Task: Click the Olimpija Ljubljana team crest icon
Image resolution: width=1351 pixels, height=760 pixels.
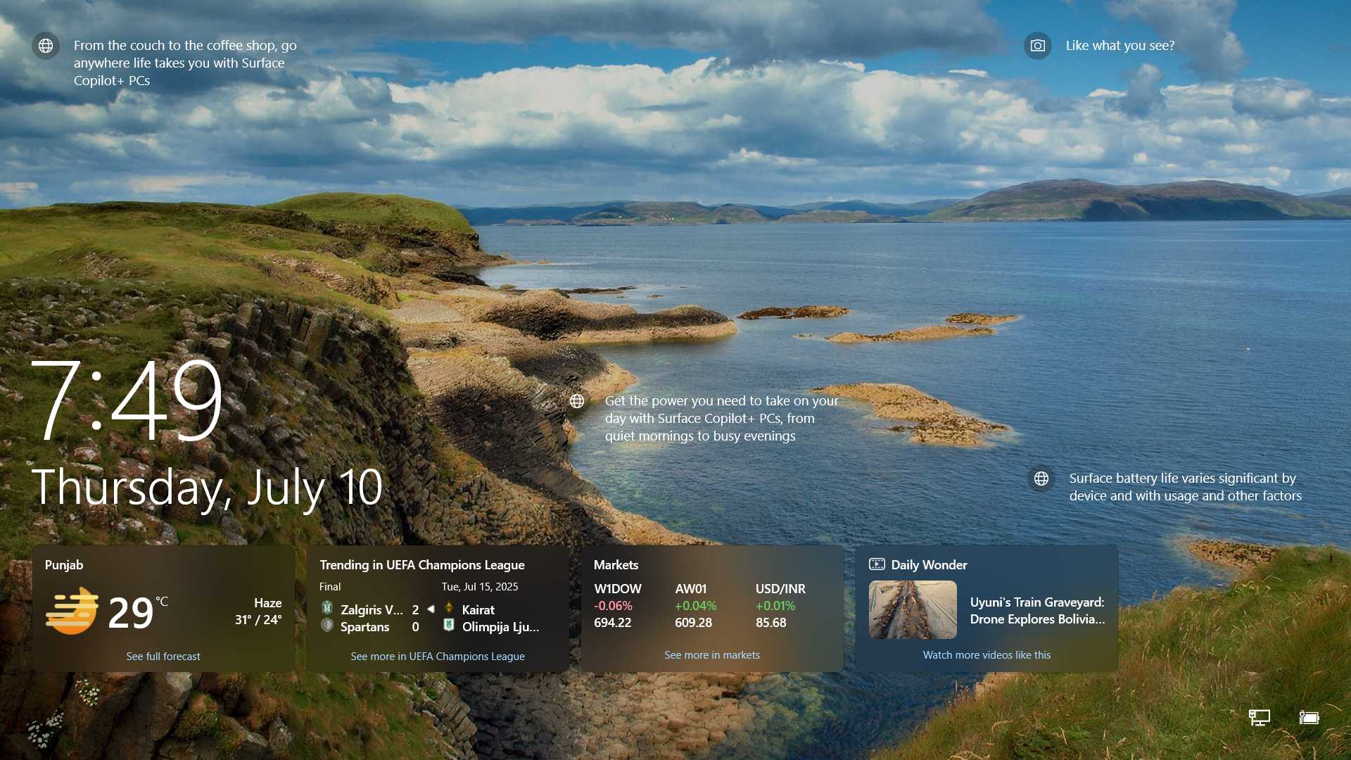Action: 449,625
